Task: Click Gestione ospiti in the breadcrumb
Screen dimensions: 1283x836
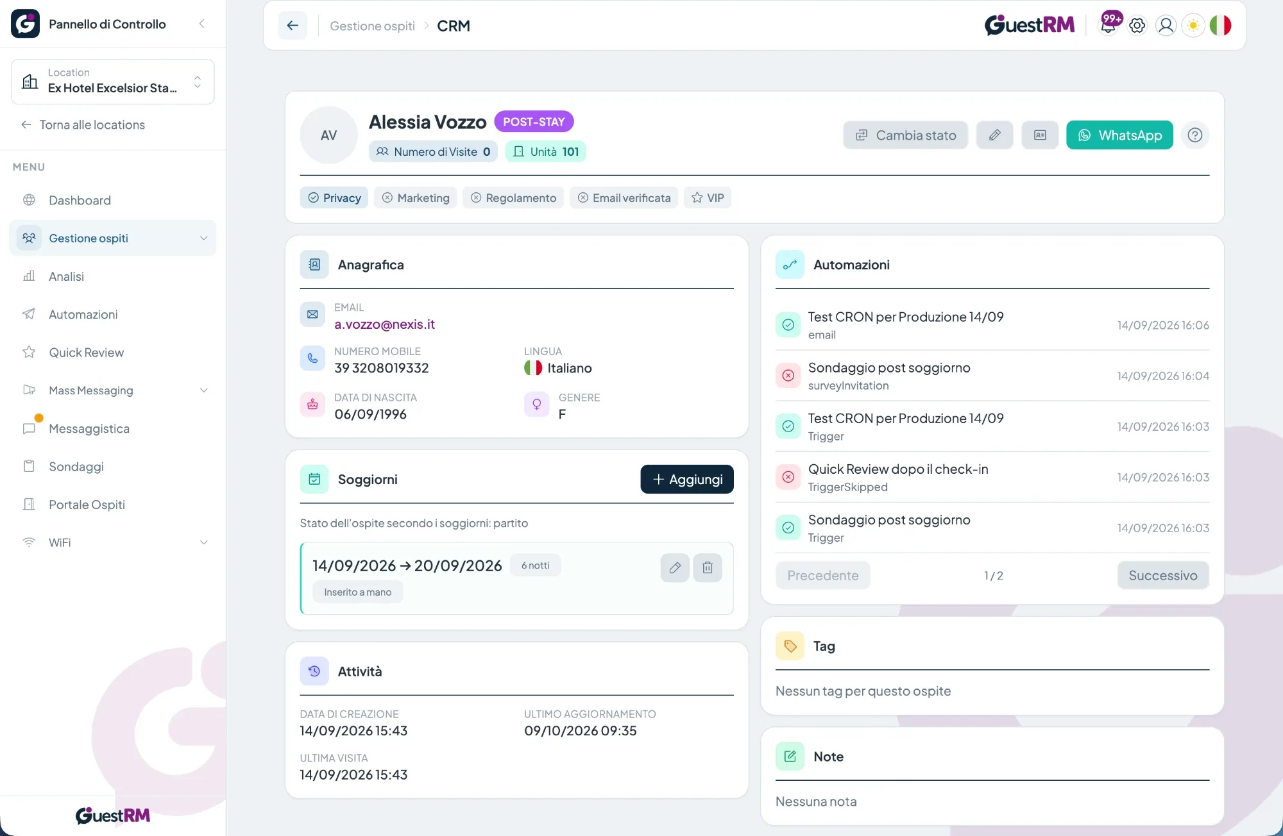Action: click(x=372, y=26)
